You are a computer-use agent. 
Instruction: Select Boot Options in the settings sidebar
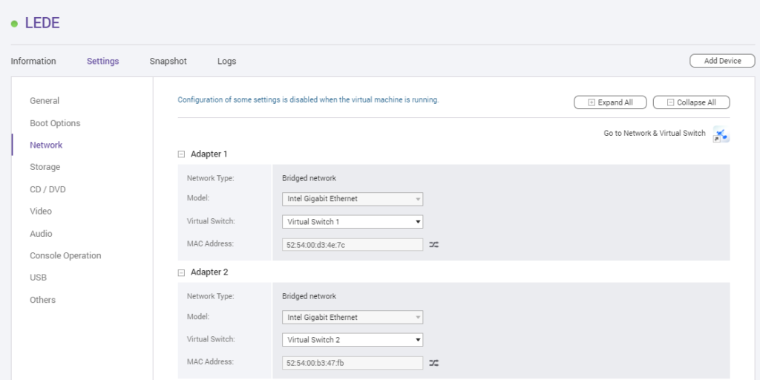tap(55, 123)
